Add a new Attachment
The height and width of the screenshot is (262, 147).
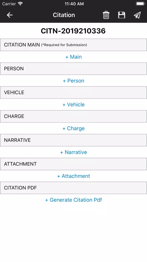coord(73,176)
